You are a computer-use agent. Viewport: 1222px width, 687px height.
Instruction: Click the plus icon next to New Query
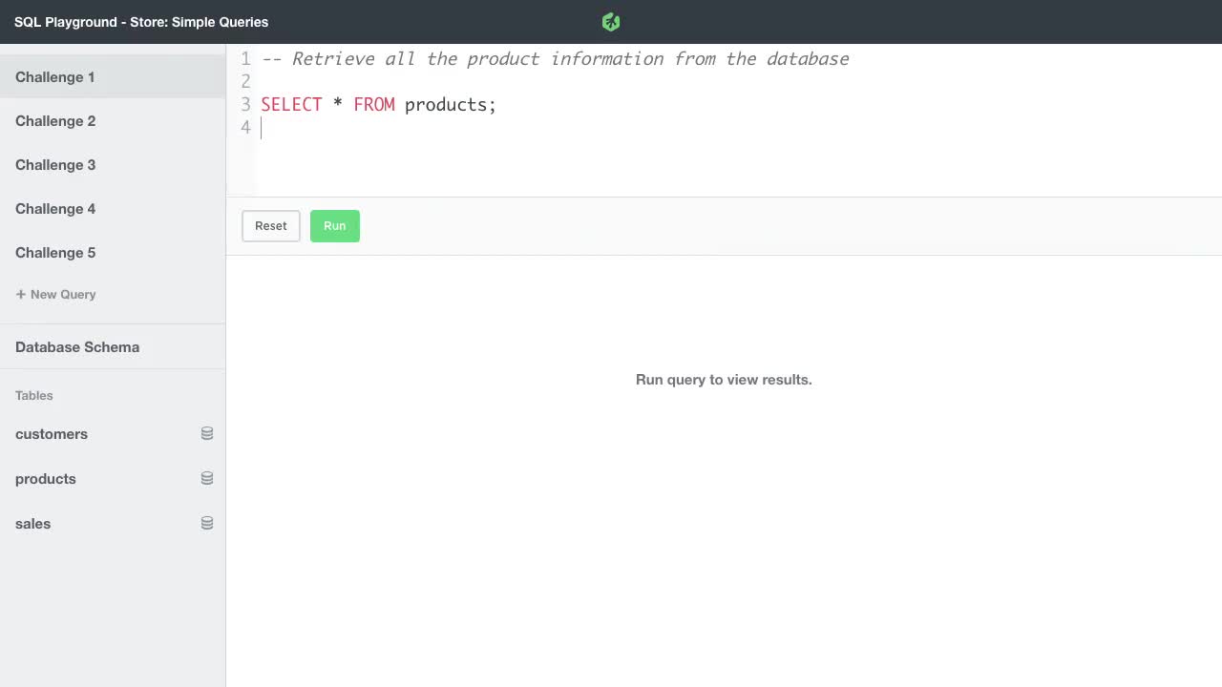[20, 294]
